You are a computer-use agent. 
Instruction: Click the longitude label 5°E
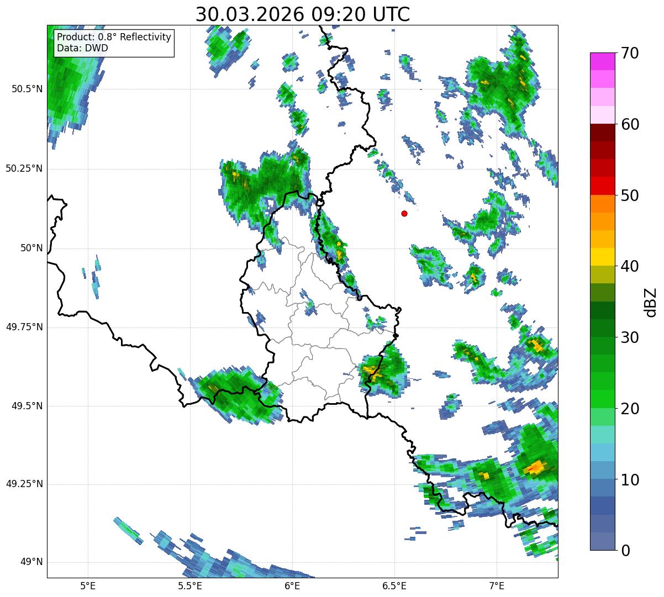click(88, 585)
